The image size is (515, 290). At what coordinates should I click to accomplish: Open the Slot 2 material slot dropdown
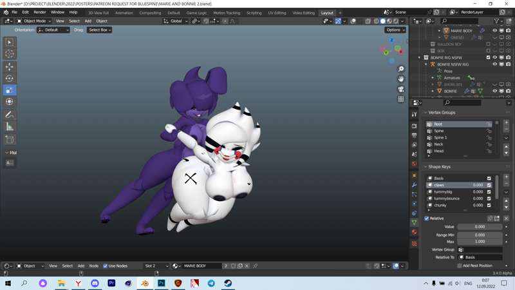coord(156,266)
